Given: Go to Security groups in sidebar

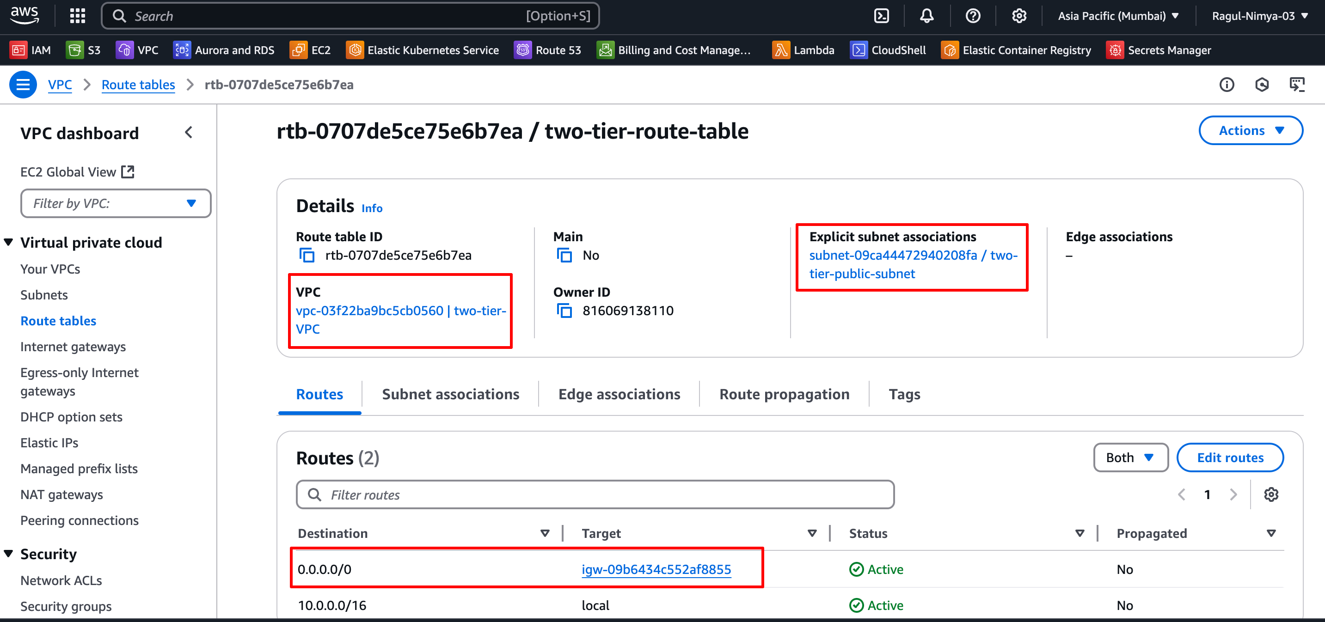Looking at the screenshot, I should tap(66, 606).
